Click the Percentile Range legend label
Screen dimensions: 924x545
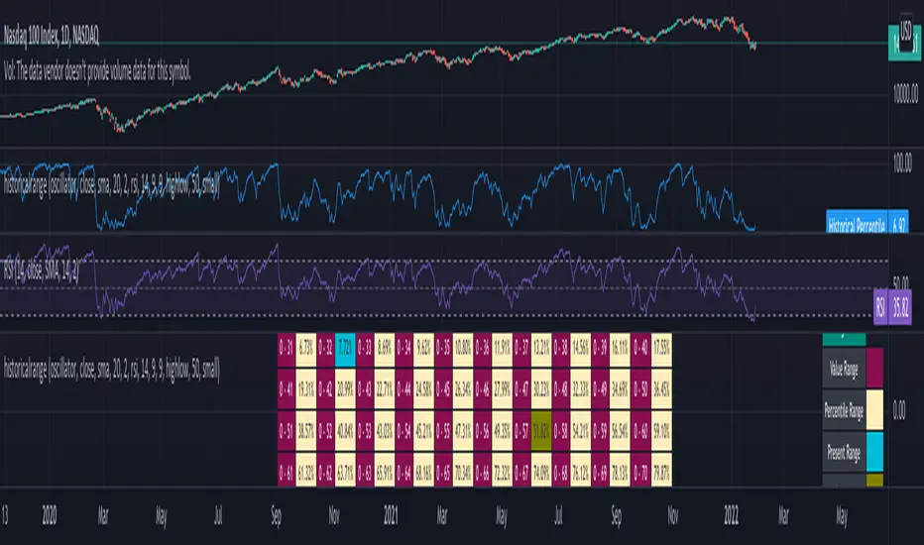tap(844, 410)
